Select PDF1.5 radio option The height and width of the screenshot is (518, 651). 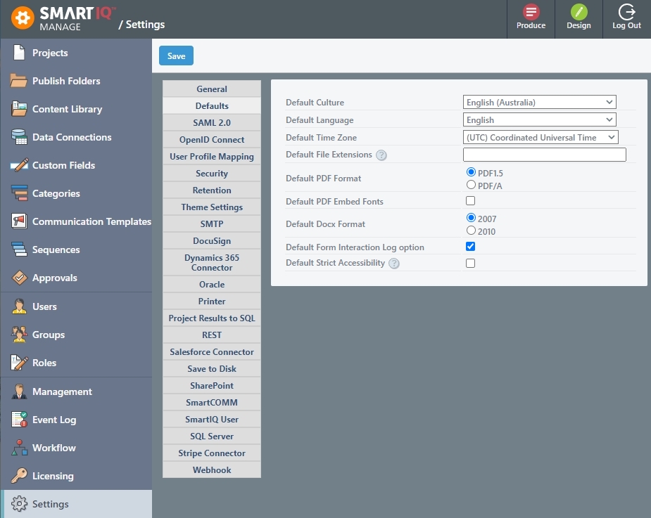(x=471, y=172)
